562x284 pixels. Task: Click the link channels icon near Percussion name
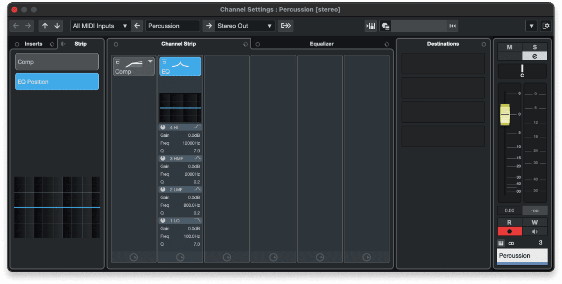pyautogui.click(x=511, y=243)
